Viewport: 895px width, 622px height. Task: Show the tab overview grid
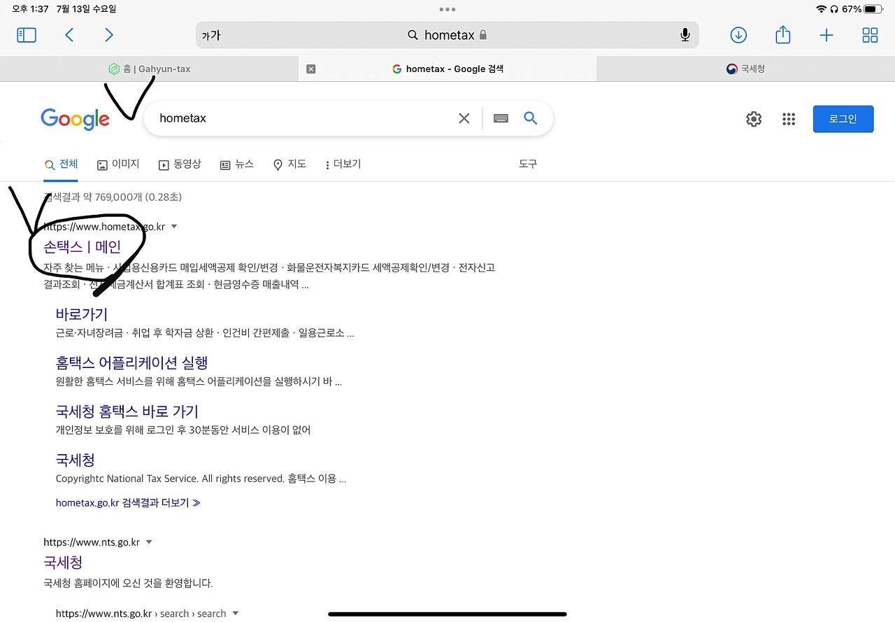click(870, 35)
